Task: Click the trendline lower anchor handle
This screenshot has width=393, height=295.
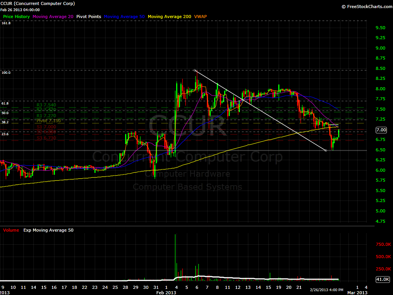Action: [x=326, y=151]
